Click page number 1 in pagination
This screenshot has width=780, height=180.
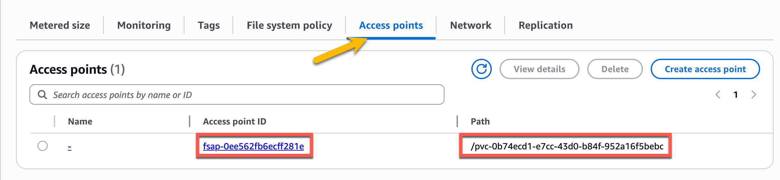(736, 94)
